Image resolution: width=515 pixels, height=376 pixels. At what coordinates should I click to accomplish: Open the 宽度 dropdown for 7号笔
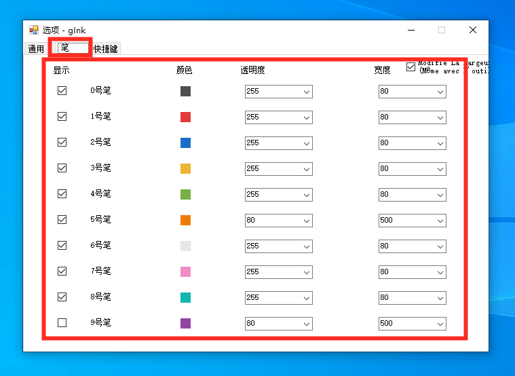412,272
